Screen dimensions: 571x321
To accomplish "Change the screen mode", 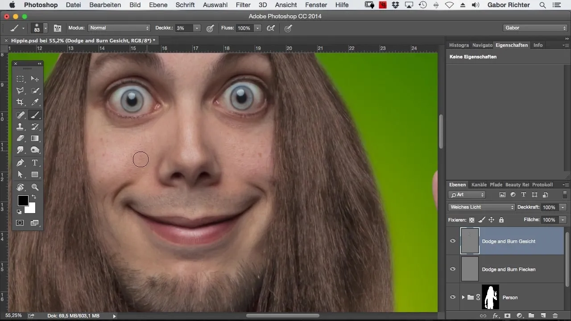I will click(x=35, y=223).
